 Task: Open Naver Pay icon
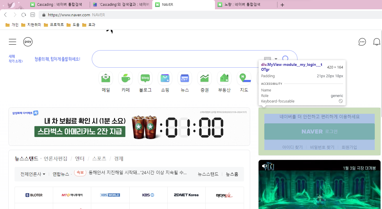pyautogui.click(x=28, y=42)
